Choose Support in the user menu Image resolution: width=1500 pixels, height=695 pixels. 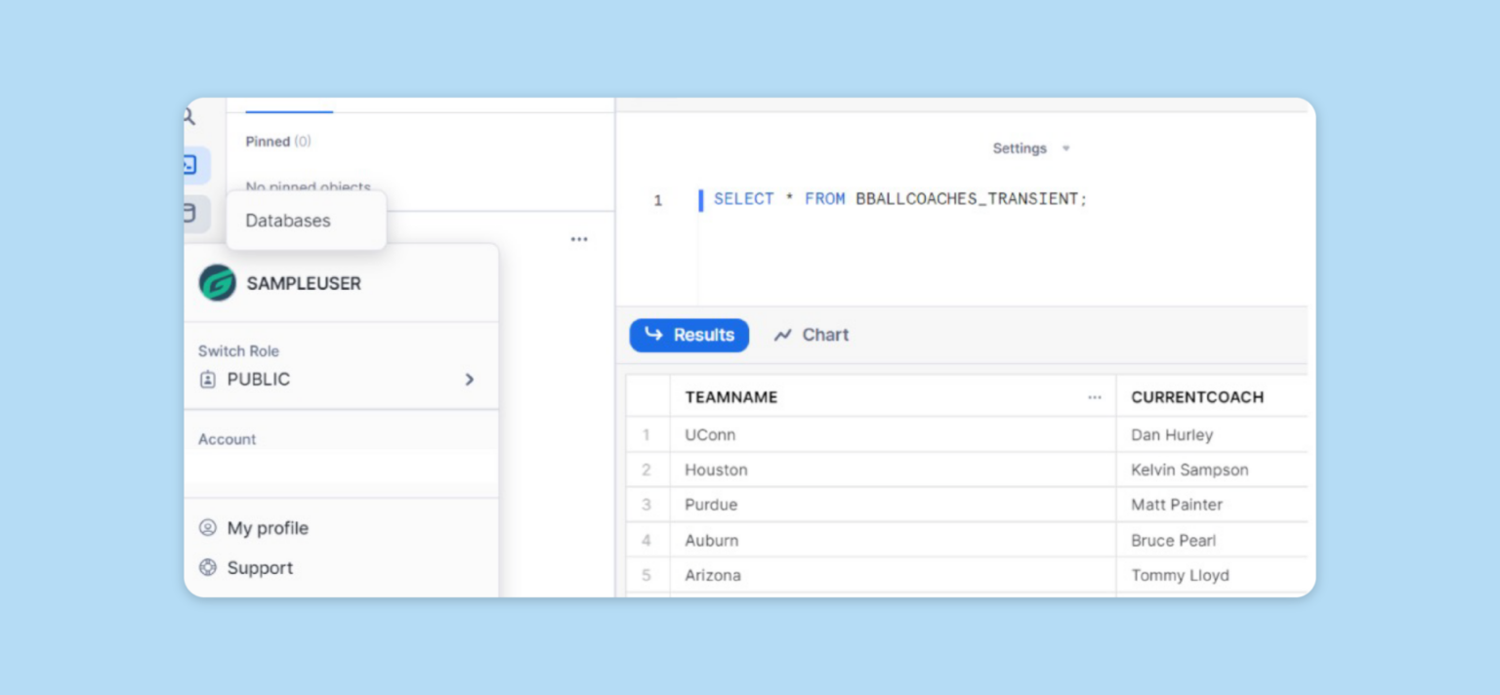tap(260, 567)
